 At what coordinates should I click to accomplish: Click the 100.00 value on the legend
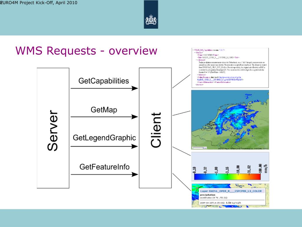pos(260,168)
